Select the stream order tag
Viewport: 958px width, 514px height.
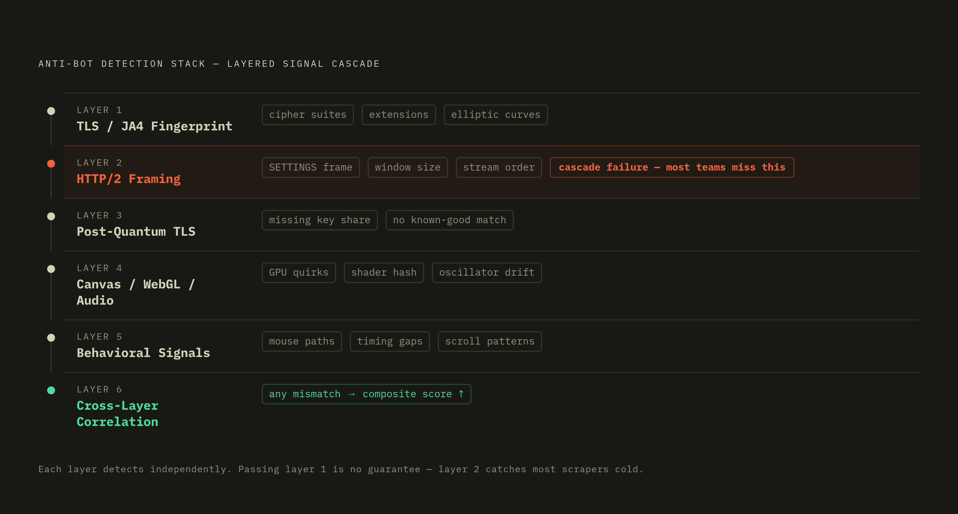coord(499,167)
